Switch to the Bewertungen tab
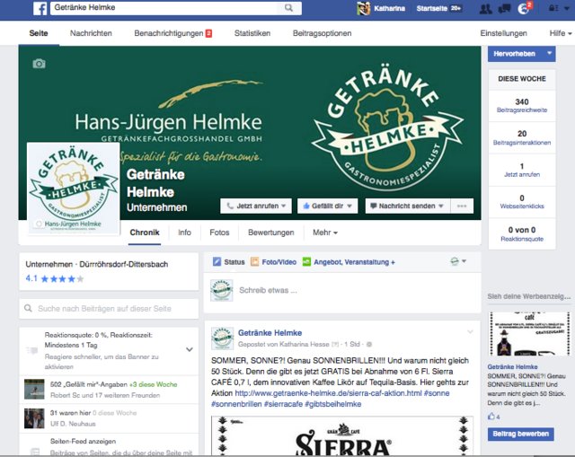Screen dimensions: 575x457 click(270, 233)
